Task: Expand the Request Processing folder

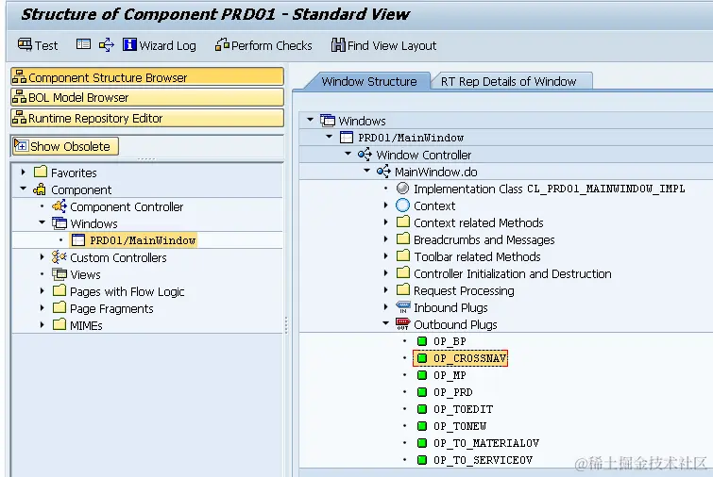Action: [x=386, y=290]
